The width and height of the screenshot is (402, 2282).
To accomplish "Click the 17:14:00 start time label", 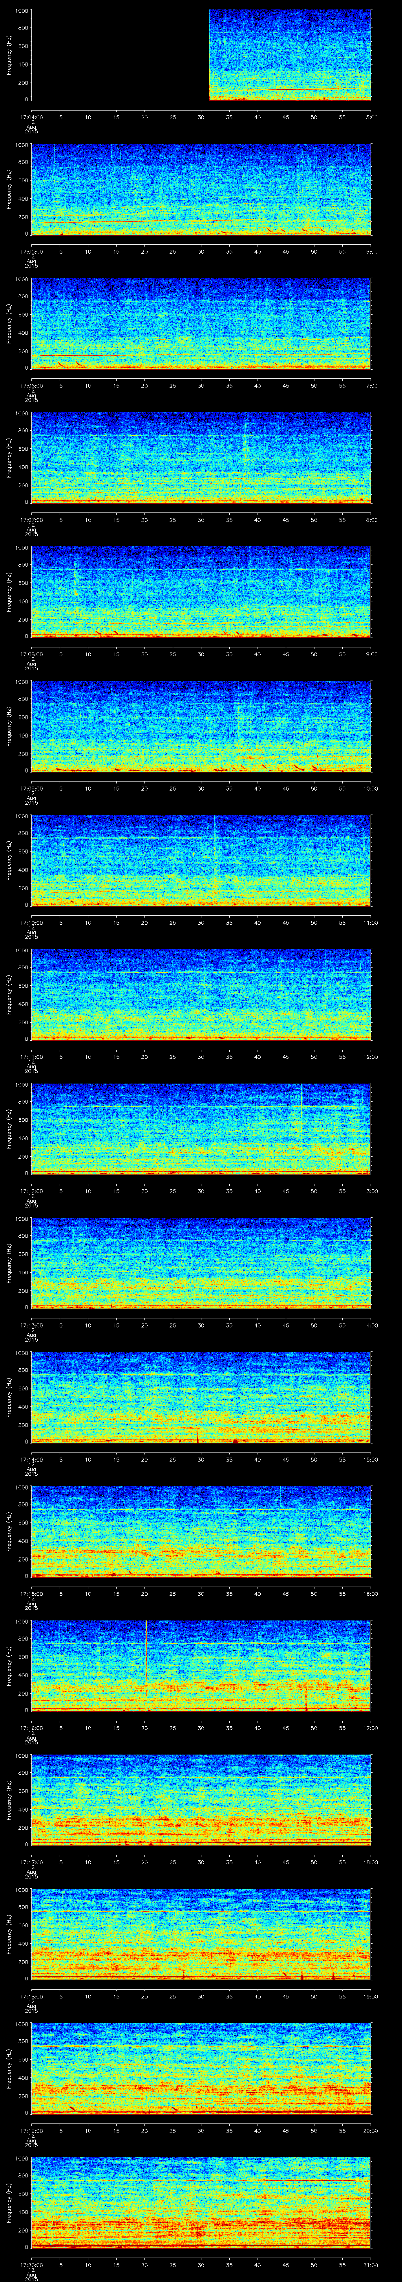I will pos(31,1459).
